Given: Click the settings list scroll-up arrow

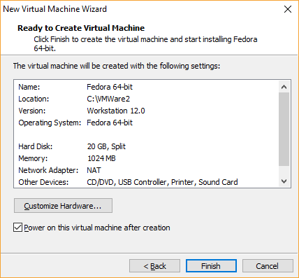Looking at the screenshot, I should pos(284,87).
